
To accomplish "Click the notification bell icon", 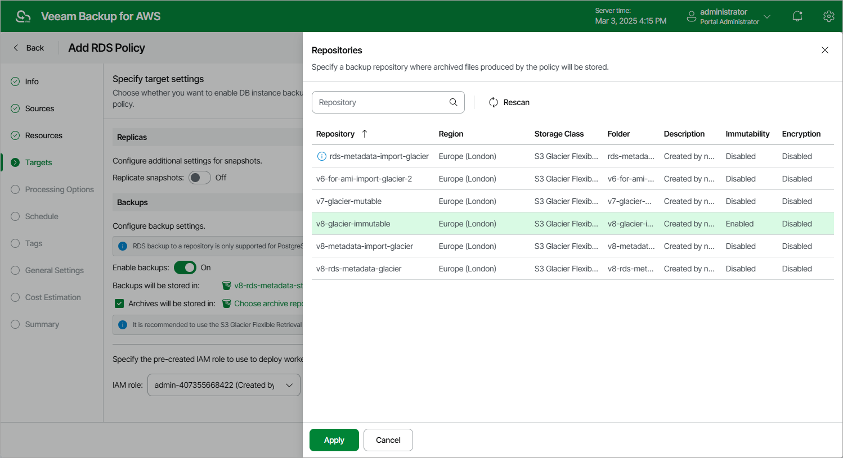I will 797,16.
